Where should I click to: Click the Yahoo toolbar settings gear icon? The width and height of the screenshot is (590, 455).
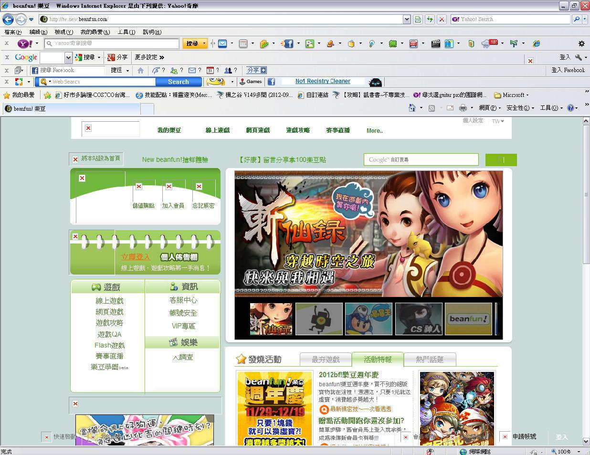pos(581,43)
